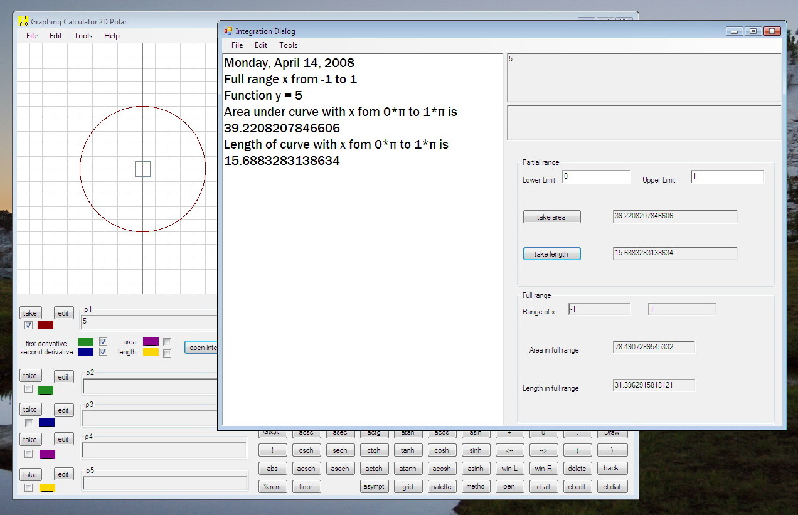Click the blue ρ3 color swatch
This screenshot has width=798, height=515.
point(46,423)
